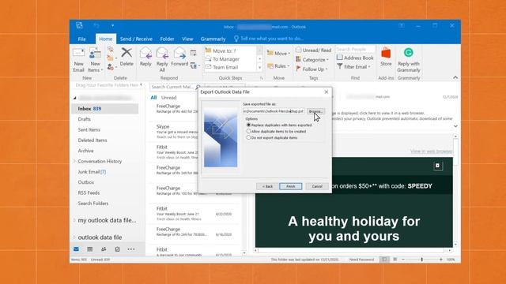Open People view in navigation bar
This screenshot has height=284, width=506.
pyautogui.click(x=104, y=249)
